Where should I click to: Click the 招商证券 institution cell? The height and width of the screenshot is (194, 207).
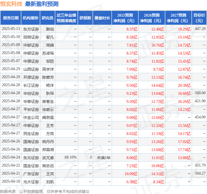pos(31,37)
